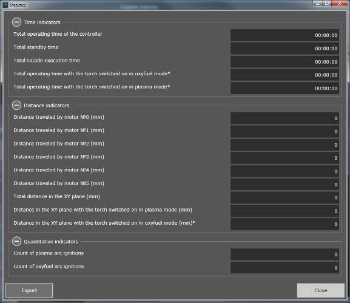350x303 pixels.
Task: Minimize the Statistics window
Action: point(318,4)
